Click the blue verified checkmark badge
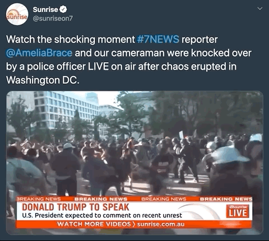 pos(63,10)
